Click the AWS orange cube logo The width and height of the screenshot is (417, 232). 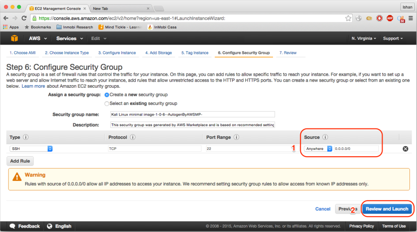[15, 38]
